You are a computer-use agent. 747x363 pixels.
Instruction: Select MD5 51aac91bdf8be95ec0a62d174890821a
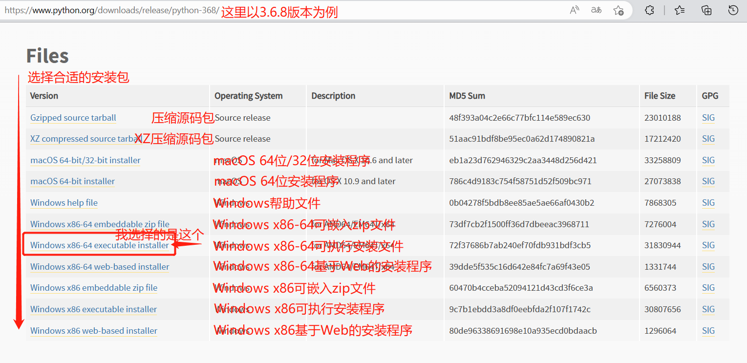(522, 139)
